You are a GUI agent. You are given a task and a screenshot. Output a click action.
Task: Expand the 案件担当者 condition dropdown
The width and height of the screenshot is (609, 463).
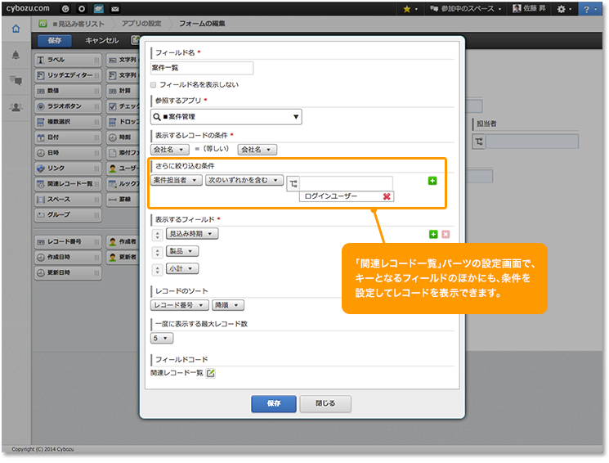coord(177,180)
